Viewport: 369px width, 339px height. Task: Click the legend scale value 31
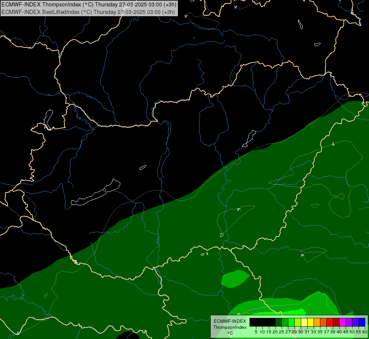click(307, 332)
